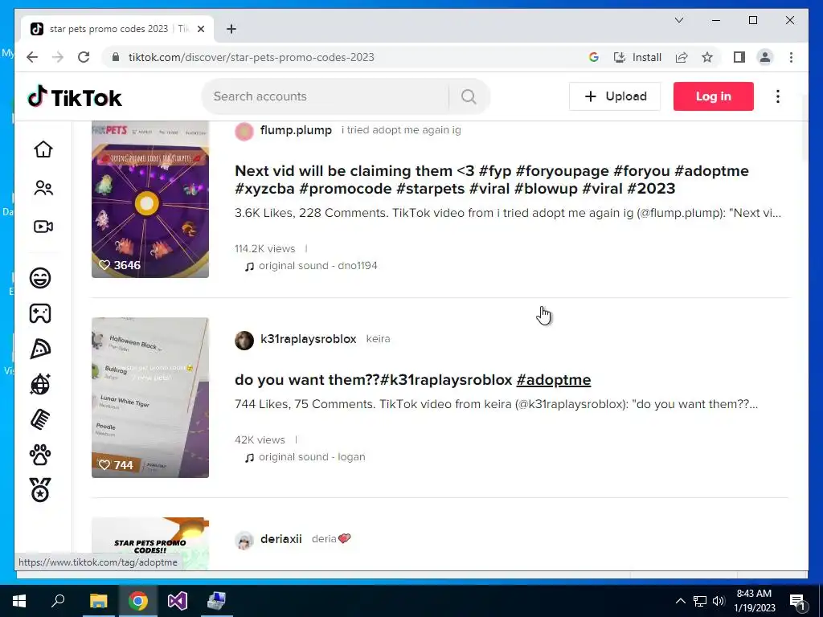Open Animals category paw icon
Image resolution: width=823 pixels, height=617 pixels.
point(40,455)
